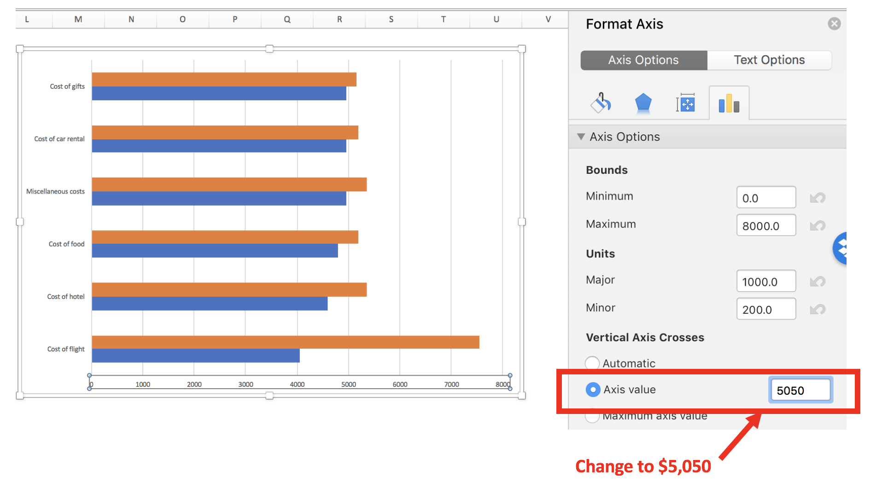The image size is (876, 494).
Task: Click the orange Miscellaneous costs bar
Action: [229, 184]
